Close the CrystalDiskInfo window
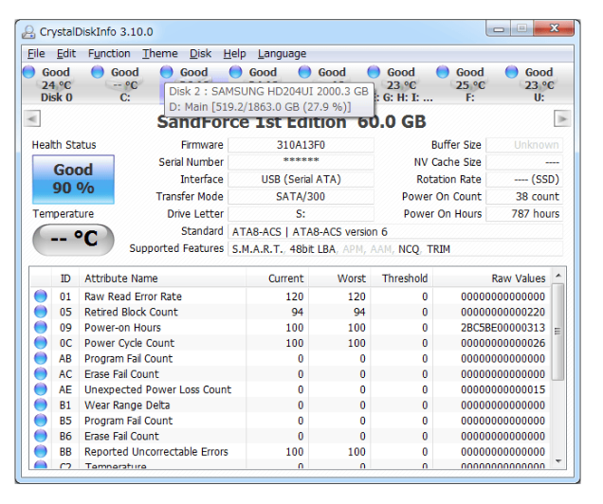The height and width of the screenshot is (504, 603). click(554, 28)
